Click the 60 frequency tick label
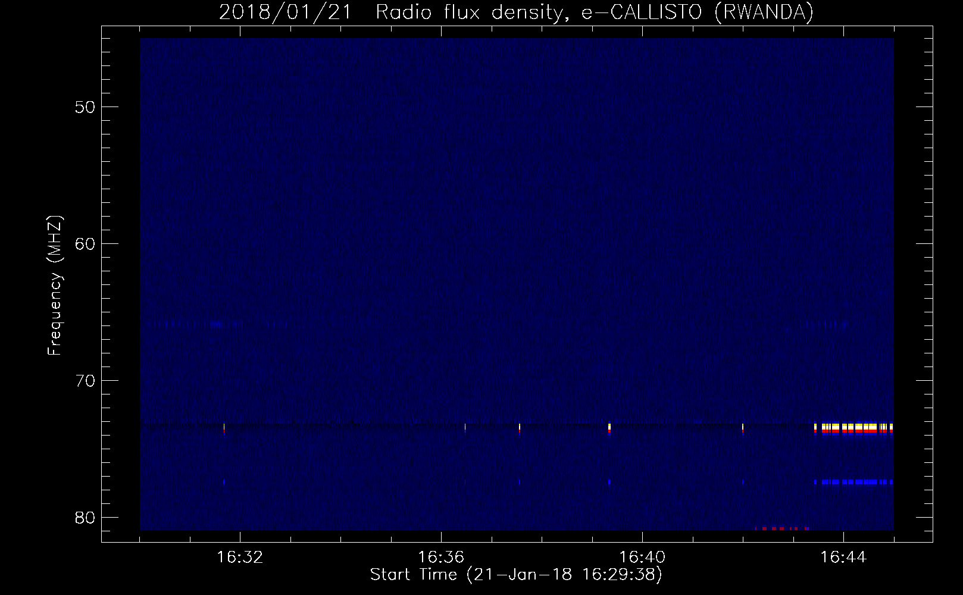This screenshot has width=963, height=595. (x=85, y=244)
